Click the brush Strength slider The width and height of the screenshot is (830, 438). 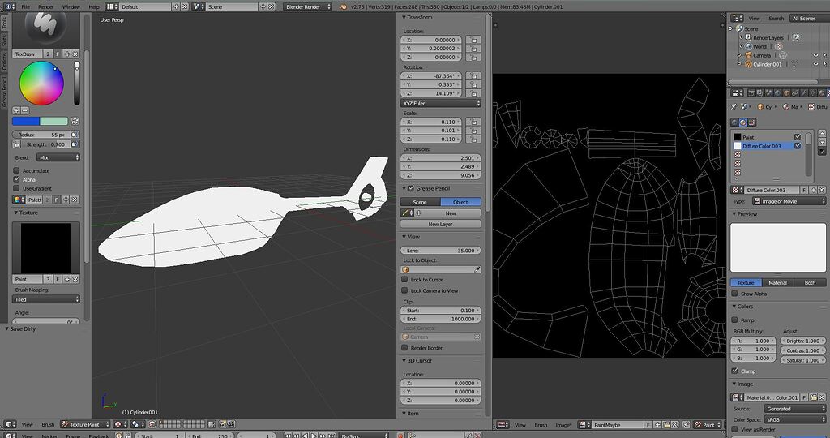[x=45, y=144]
